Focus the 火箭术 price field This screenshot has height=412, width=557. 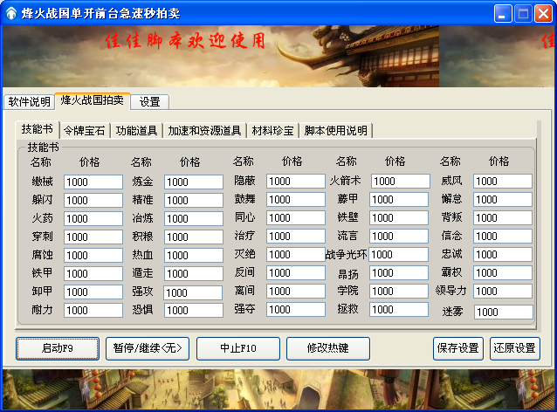pyautogui.click(x=401, y=182)
